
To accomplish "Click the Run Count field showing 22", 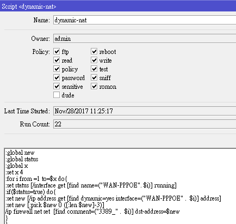I will click(x=145, y=124).
